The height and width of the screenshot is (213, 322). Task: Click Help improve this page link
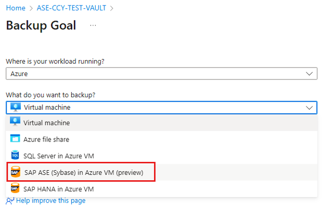(51, 201)
